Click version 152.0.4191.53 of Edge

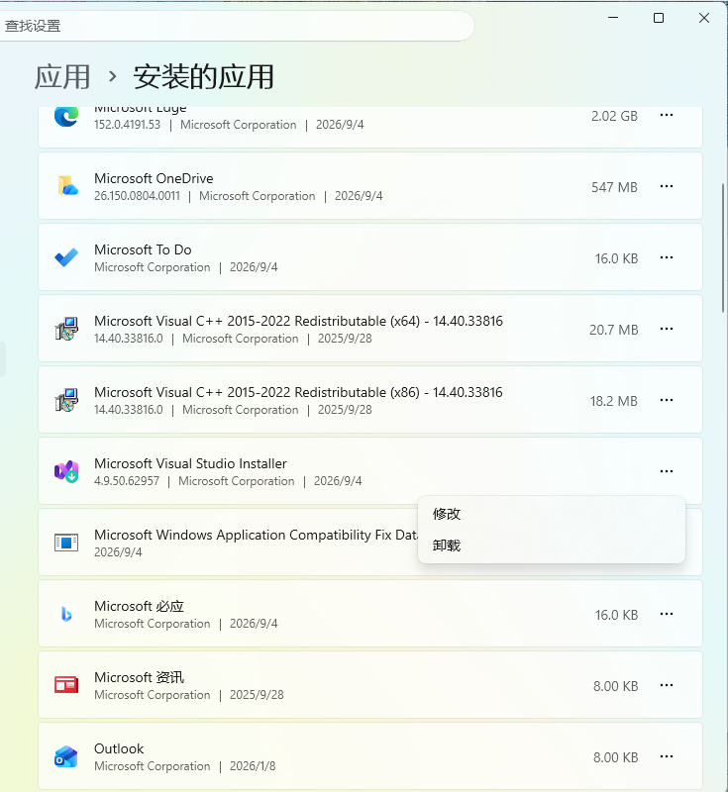pyautogui.click(x=127, y=125)
